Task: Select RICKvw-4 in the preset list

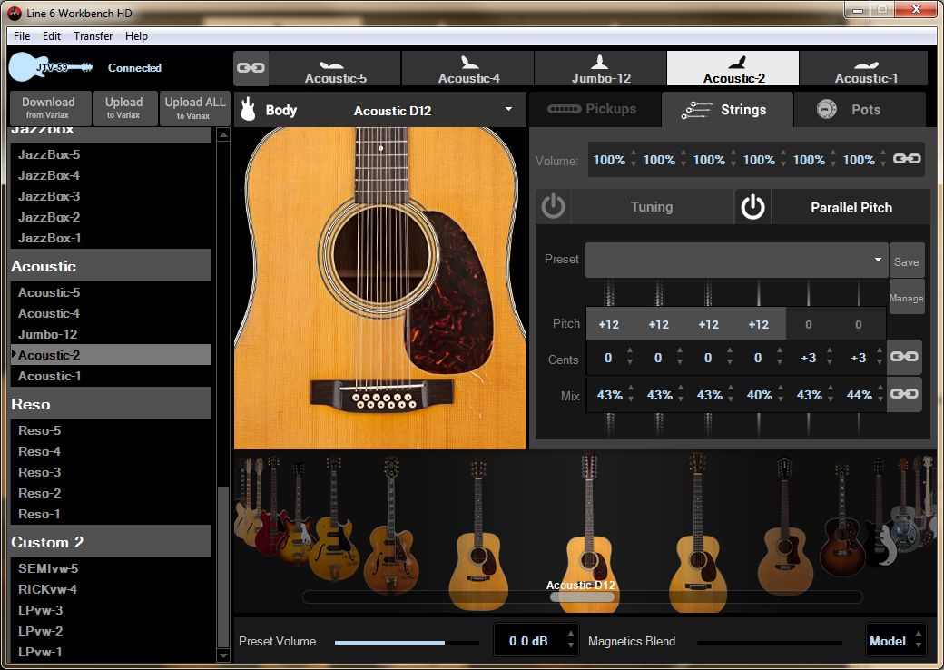Action: (x=110, y=589)
